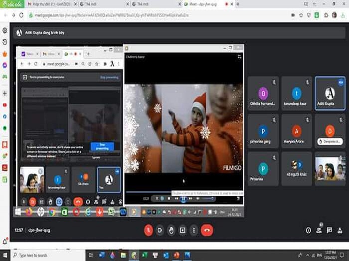
Task: Select Aditi Gupta participant tile
Action: [x=330, y=93]
